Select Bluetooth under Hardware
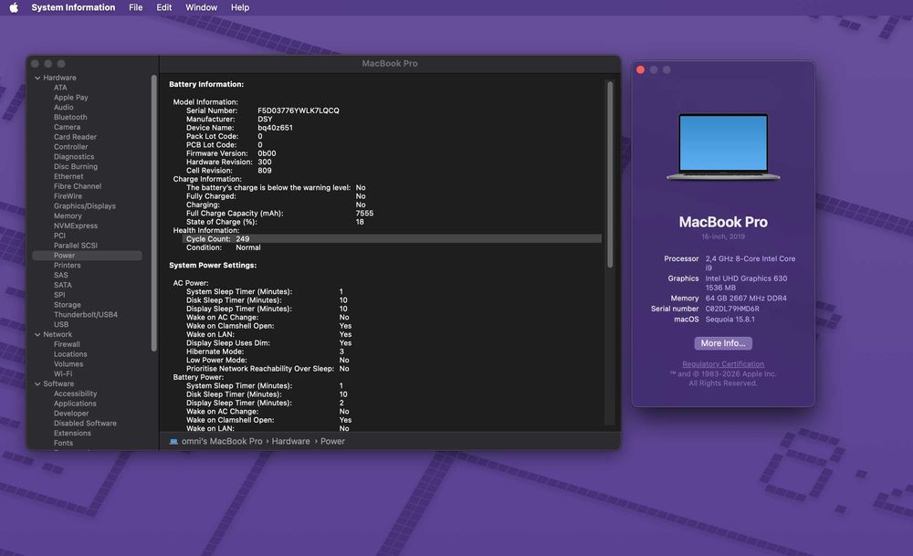The width and height of the screenshot is (913, 556). pyautogui.click(x=70, y=118)
